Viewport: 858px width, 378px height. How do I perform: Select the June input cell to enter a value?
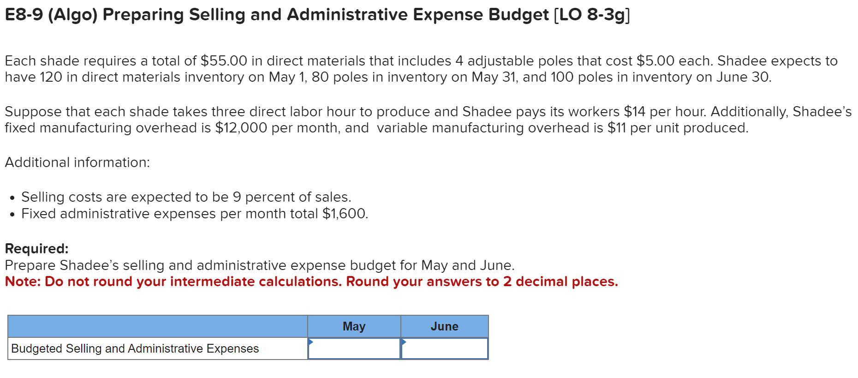pyautogui.click(x=444, y=349)
